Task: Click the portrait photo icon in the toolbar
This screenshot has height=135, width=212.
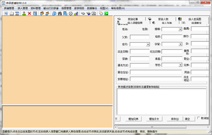Action: click(x=35, y=13)
